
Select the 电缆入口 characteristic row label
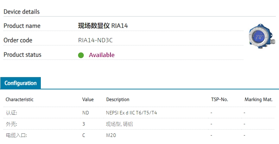pyautogui.click(x=16, y=135)
